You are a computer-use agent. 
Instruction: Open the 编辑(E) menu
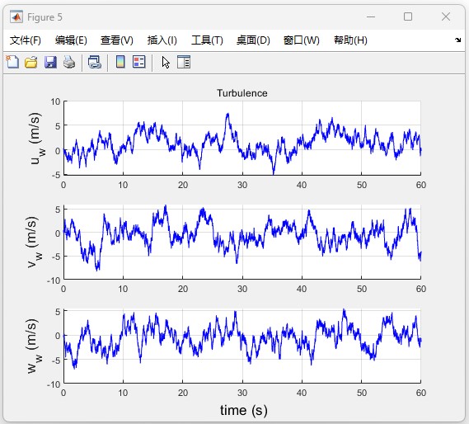coord(71,40)
